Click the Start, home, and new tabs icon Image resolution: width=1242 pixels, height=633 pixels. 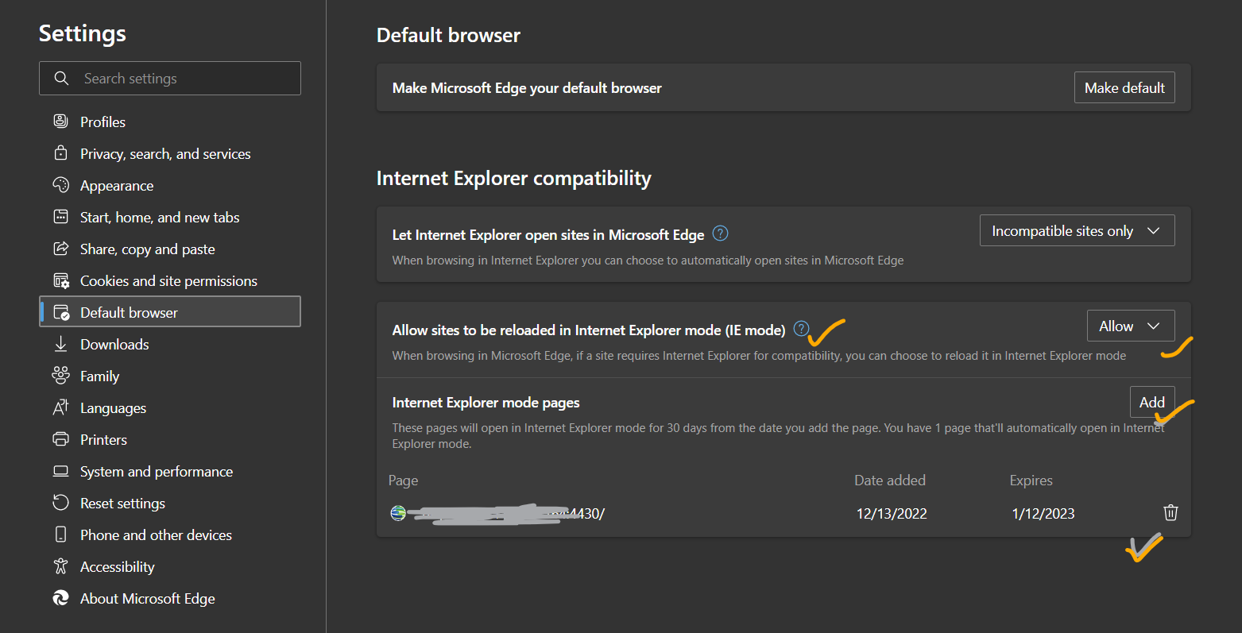(x=60, y=217)
